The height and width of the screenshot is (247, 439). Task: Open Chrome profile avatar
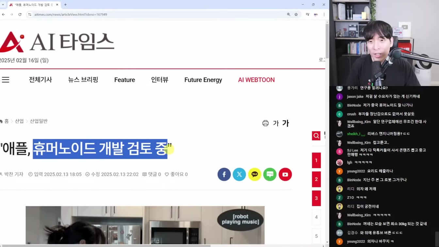pos(316,14)
